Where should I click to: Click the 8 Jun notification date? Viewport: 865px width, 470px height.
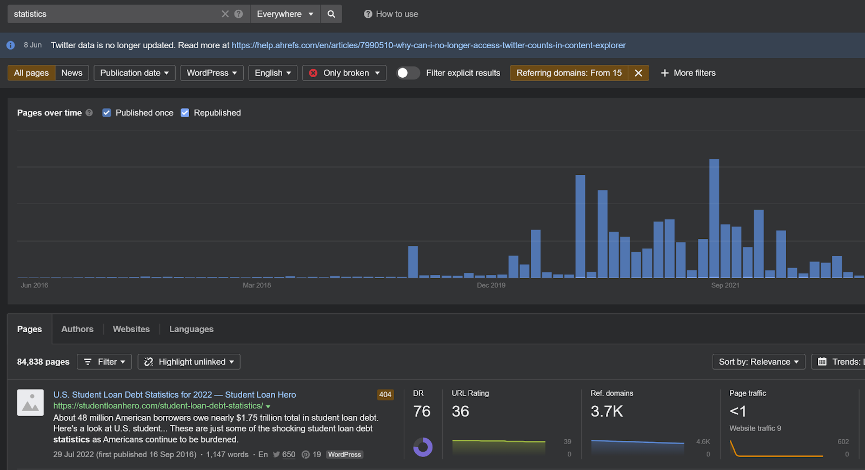(x=32, y=45)
